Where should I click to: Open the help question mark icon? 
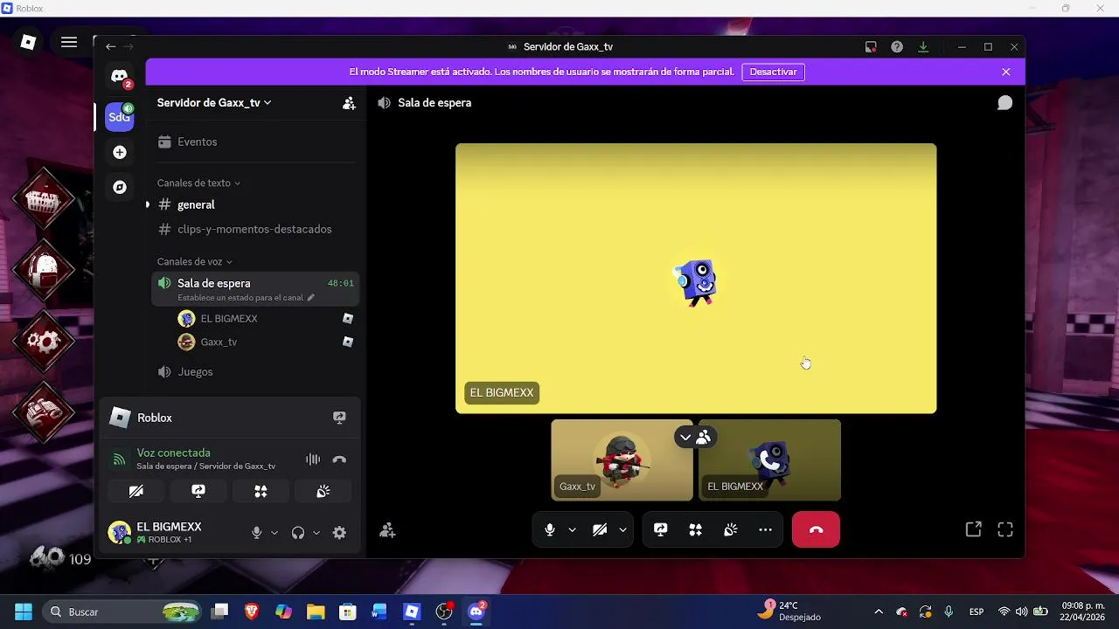coord(897,47)
